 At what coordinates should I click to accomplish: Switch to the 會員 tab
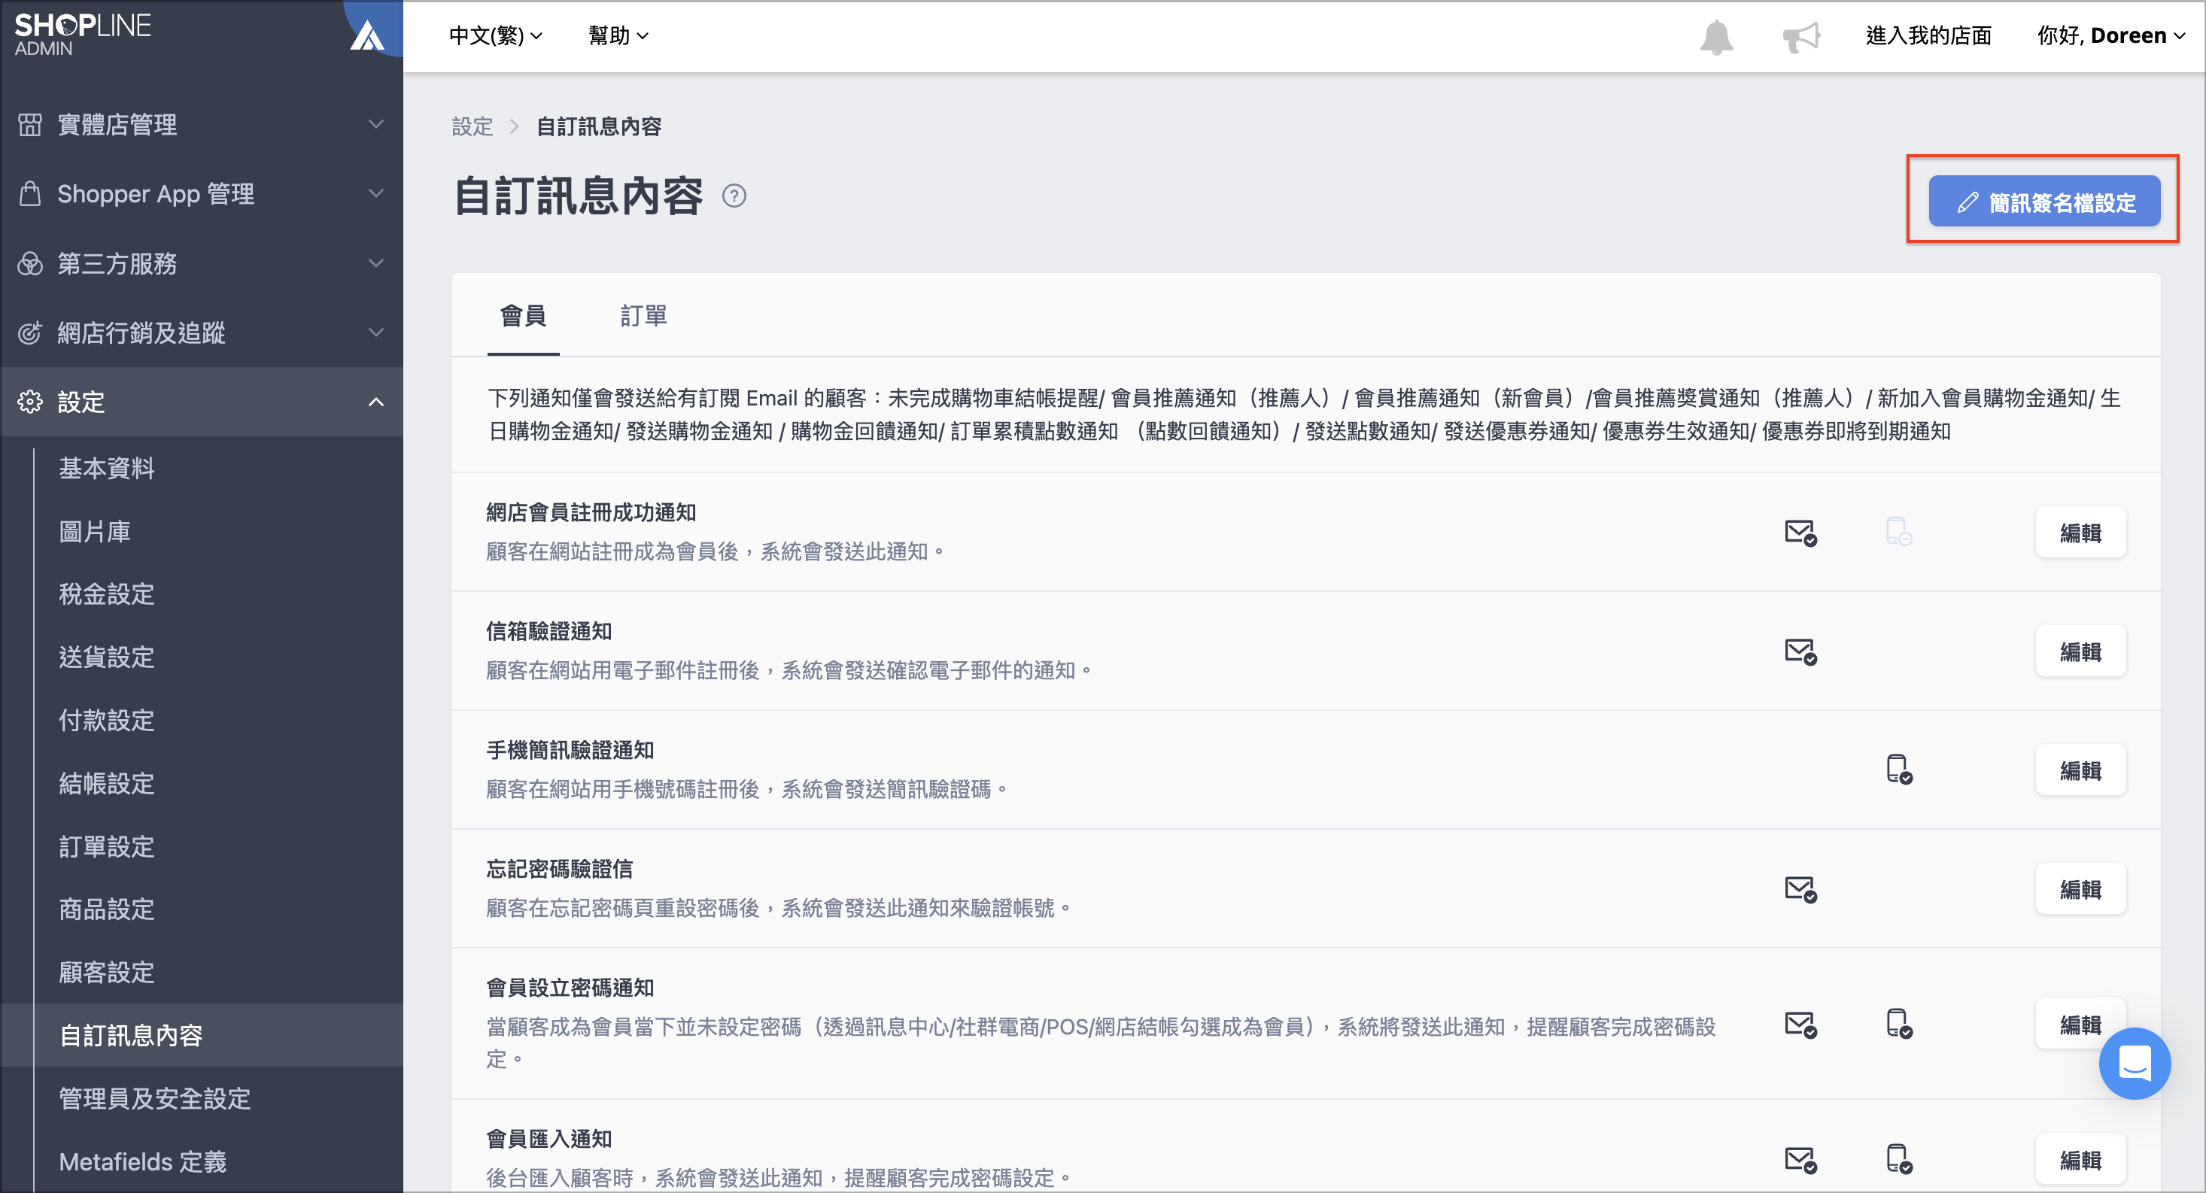pos(523,316)
